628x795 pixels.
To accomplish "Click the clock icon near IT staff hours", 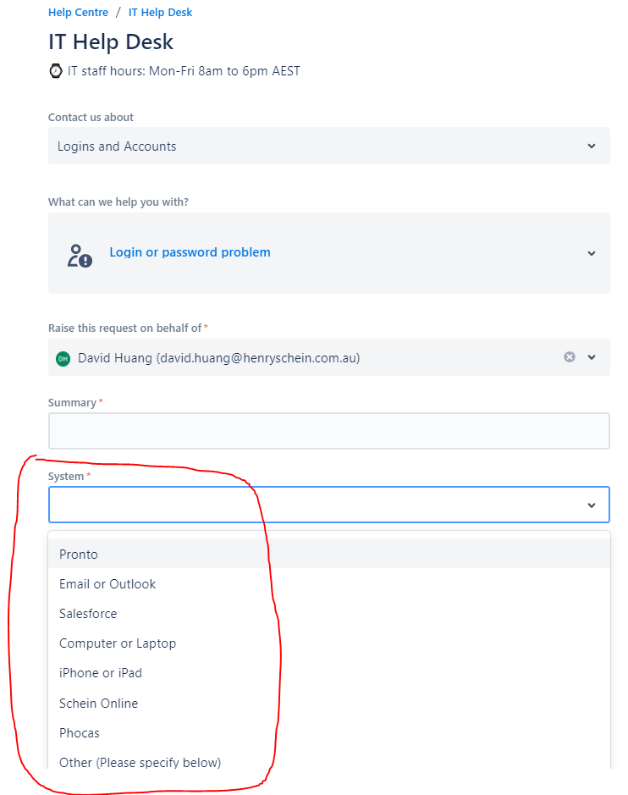I will coord(56,71).
